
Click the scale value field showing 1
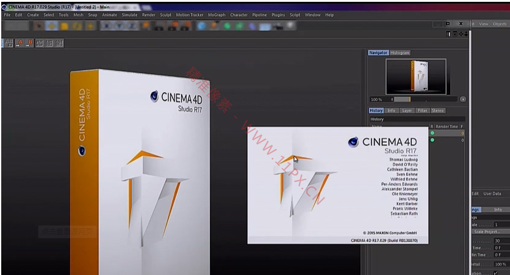click(x=501, y=225)
